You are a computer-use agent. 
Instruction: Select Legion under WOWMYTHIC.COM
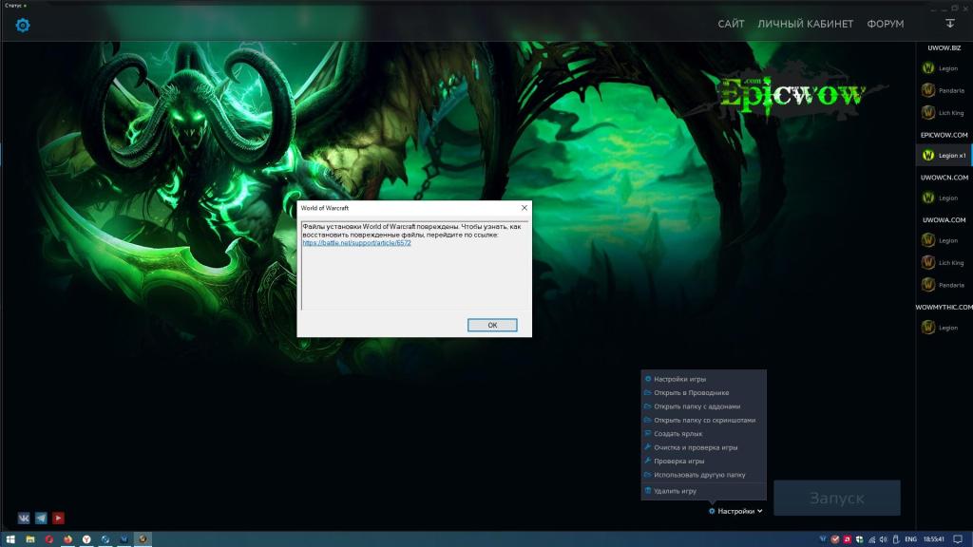(x=944, y=328)
